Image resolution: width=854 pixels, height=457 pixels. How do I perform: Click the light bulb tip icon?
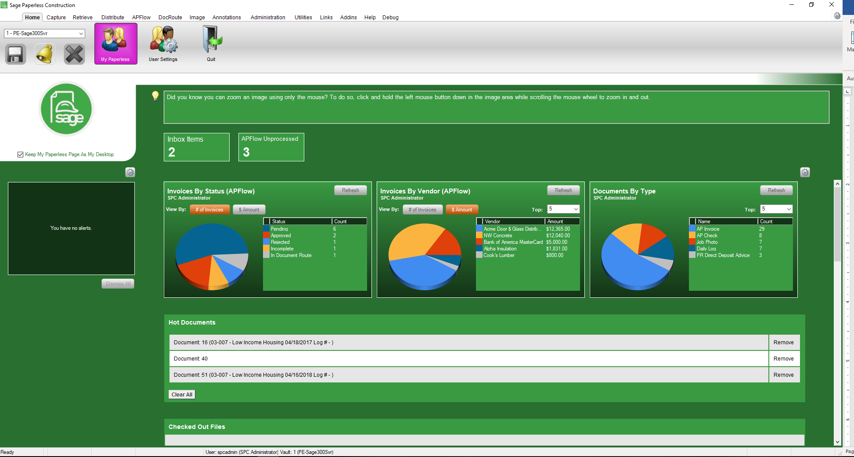(x=155, y=96)
